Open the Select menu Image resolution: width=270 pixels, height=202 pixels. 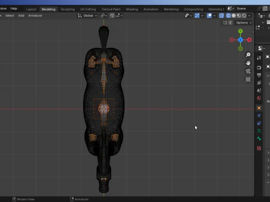tap(10, 16)
